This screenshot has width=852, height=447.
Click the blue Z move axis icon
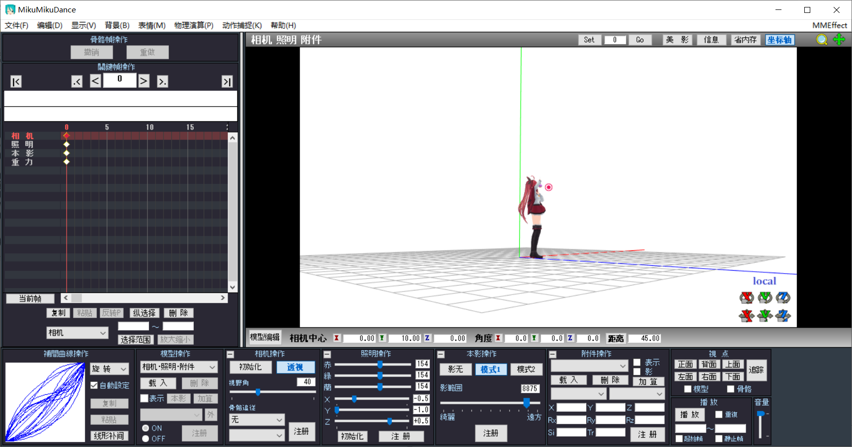point(783,315)
